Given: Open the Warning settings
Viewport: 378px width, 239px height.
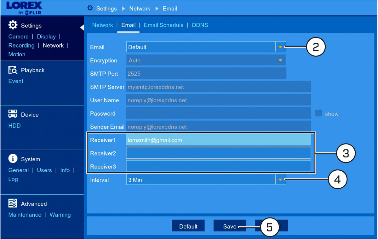Looking at the screenshot, I should coord(60,215).
